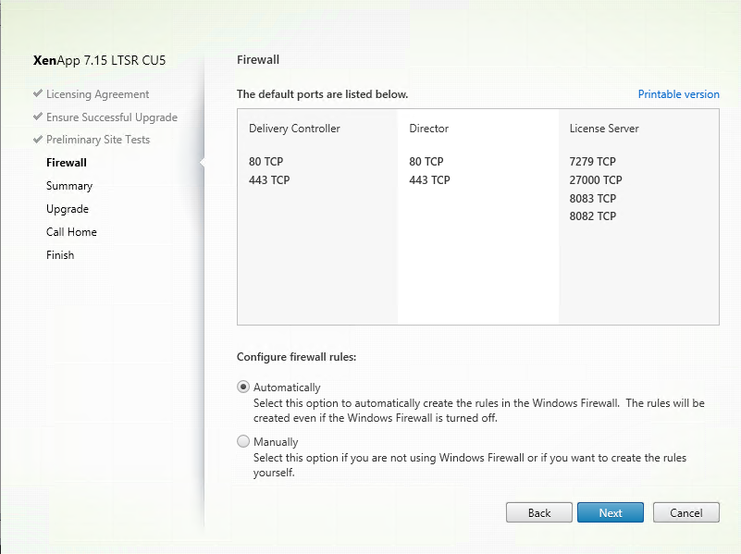
Task: Click checkmark icon beside Preliminary Site Tests
Action: tap(38, 139)
